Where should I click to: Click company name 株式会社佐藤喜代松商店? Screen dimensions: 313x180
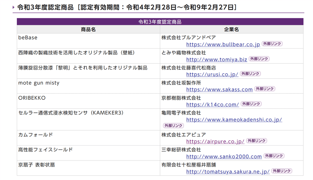[x=189, y=68]
